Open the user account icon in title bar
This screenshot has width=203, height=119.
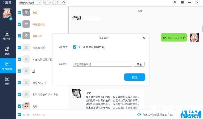175,3
